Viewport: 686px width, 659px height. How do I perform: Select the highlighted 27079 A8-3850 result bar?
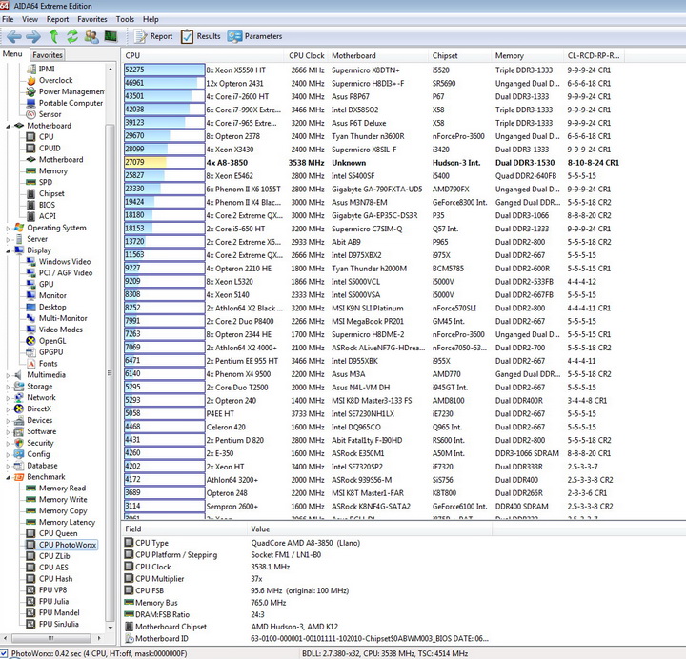[x=165, y=162]
